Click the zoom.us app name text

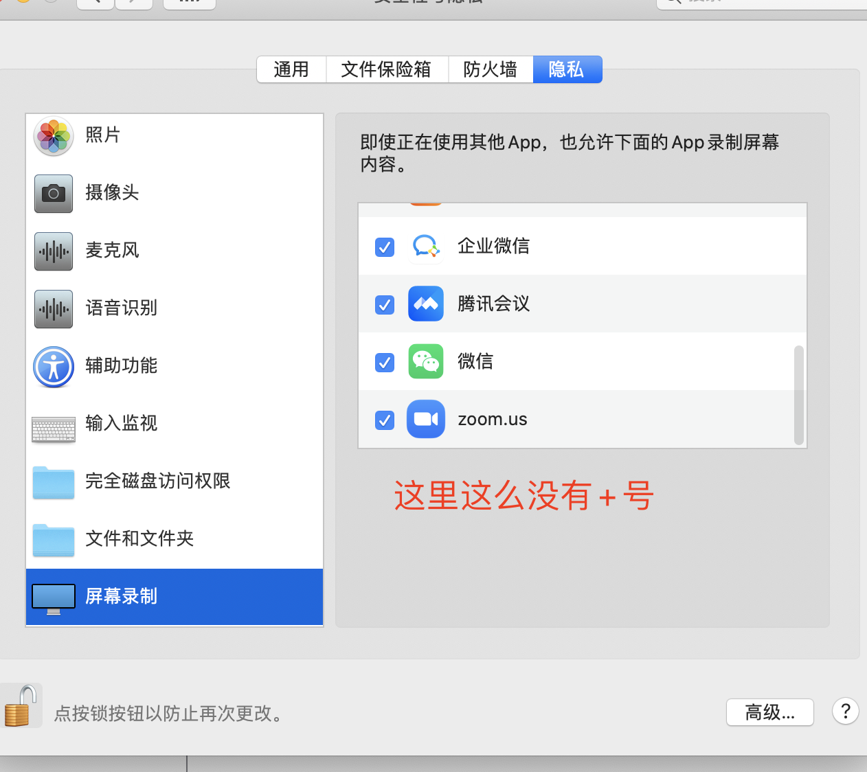point(493,420)
